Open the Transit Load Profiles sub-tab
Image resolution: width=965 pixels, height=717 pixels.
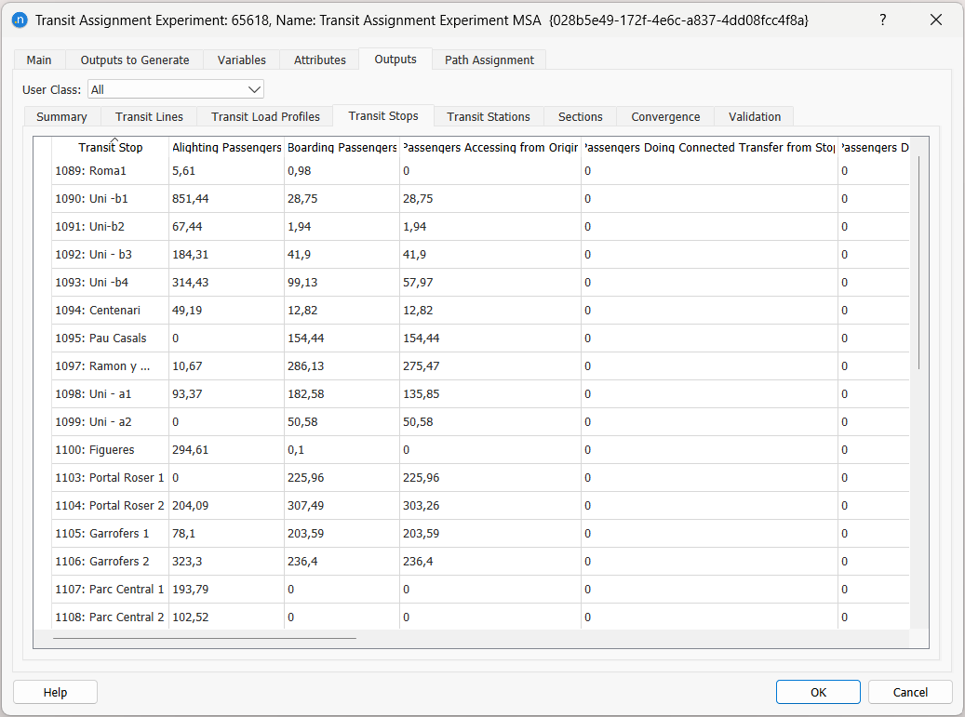click(x=264, y=116)
